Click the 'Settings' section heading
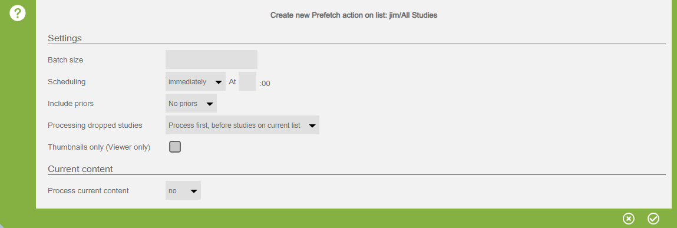Screen dimensions: 677x228 65,38
